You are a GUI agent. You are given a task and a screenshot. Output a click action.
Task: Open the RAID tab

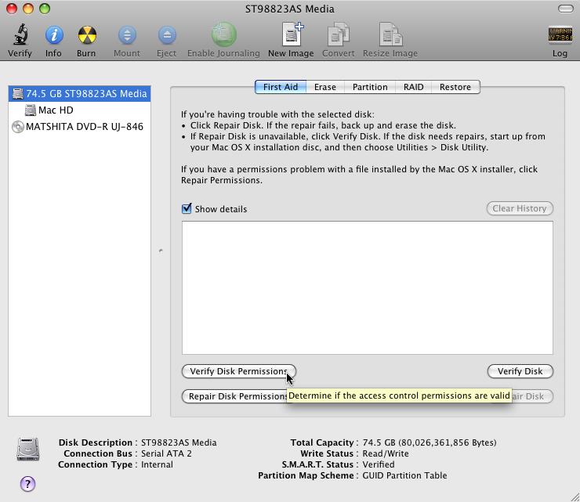point(413,87)
